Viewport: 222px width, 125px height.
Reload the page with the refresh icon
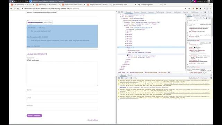point(18,8)
